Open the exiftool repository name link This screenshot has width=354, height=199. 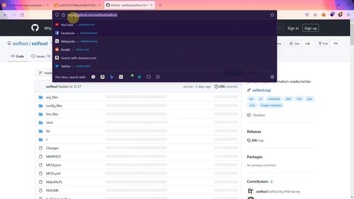[40, 43]
